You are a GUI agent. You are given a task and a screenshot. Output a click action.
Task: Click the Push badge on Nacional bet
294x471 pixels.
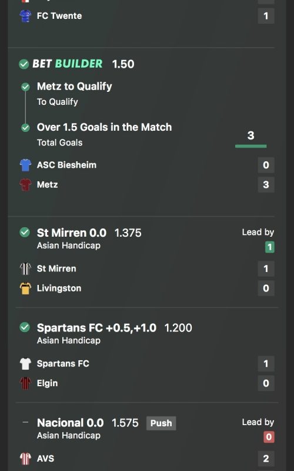(161, 423)
